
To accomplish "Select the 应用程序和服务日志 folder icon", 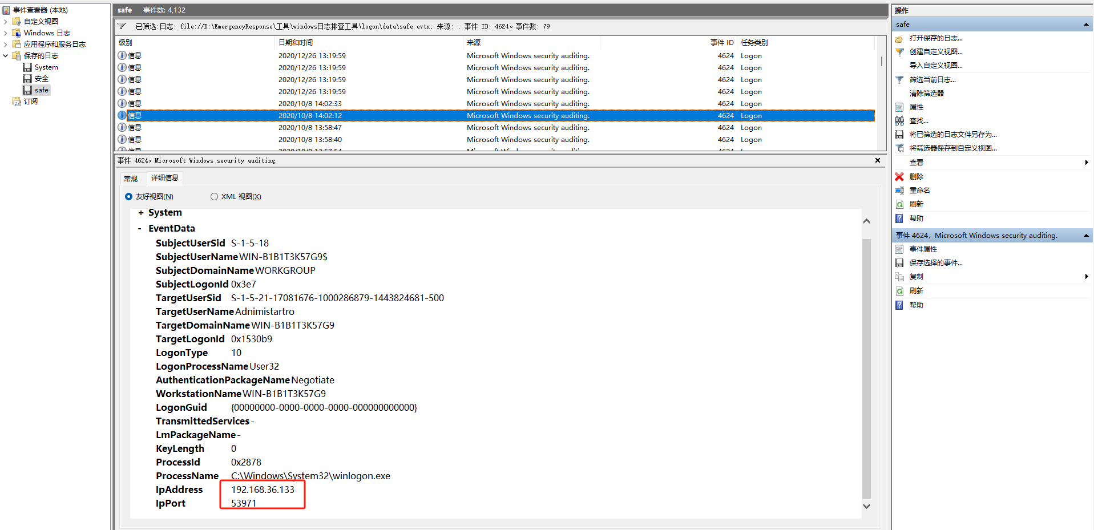I will tap(17, 44).
